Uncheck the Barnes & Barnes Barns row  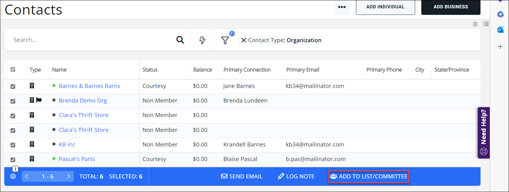[13, 86]
